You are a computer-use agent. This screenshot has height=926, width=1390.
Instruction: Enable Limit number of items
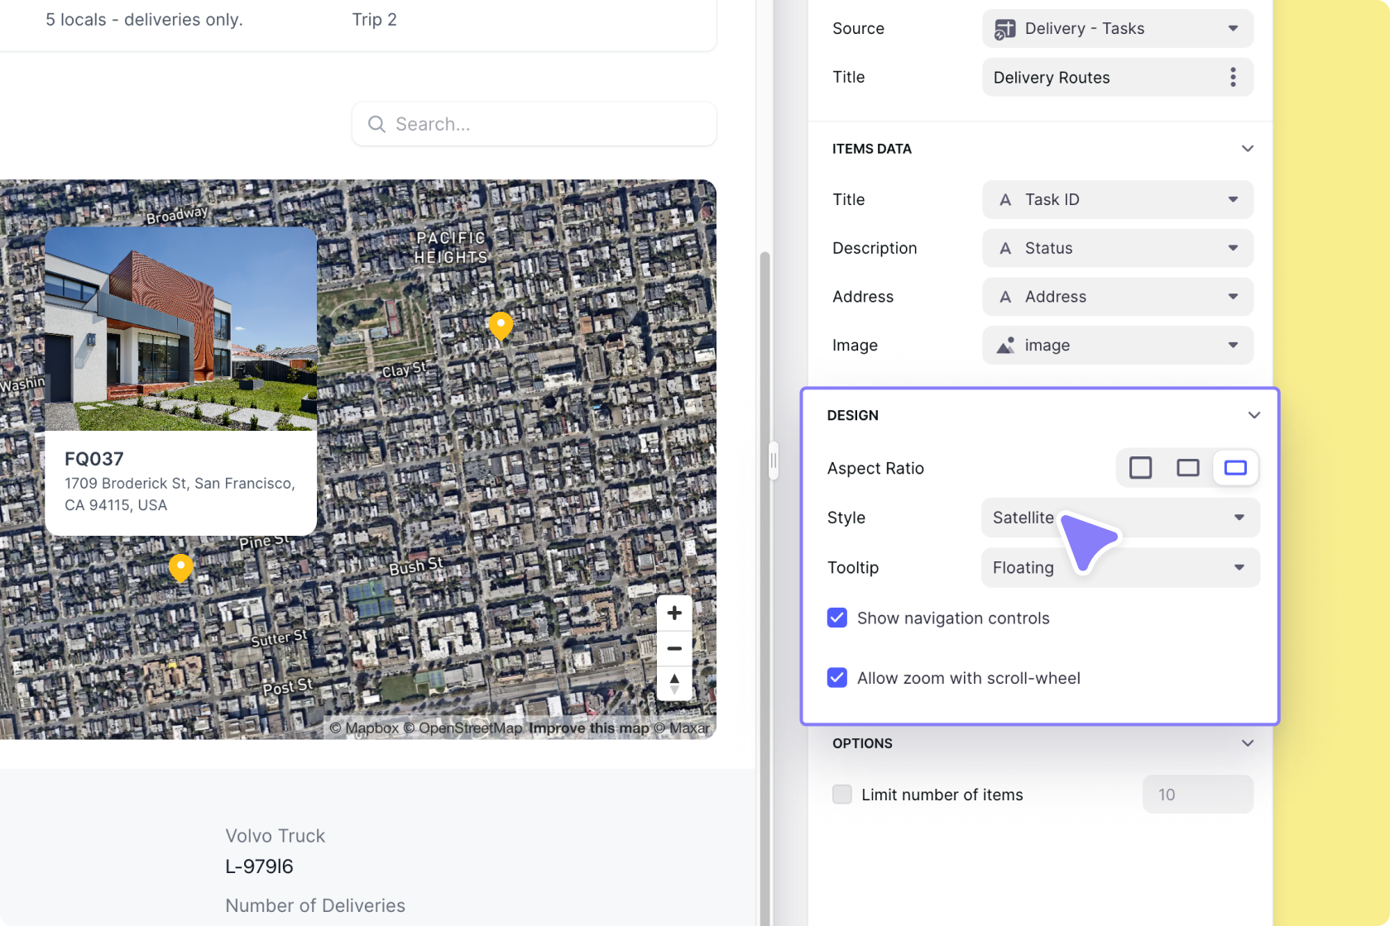[841, 794]
